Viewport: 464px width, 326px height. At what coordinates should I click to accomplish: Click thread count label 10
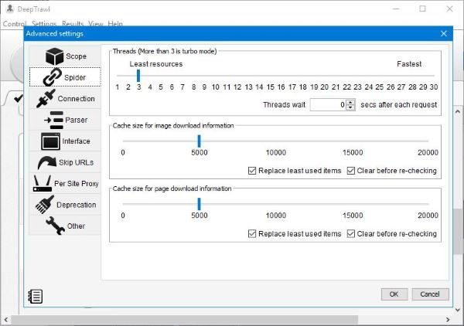pos(216,87)
